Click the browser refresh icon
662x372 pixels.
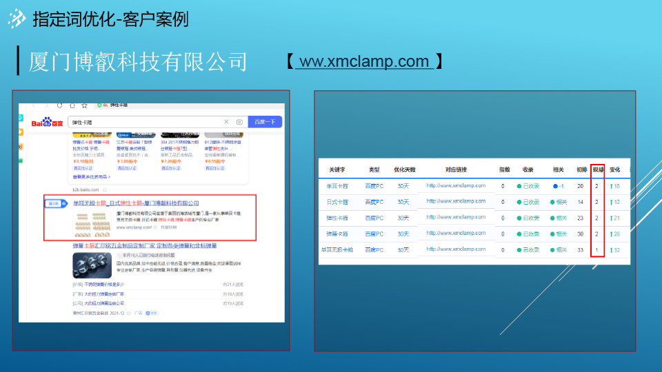(x=60, y=105)
